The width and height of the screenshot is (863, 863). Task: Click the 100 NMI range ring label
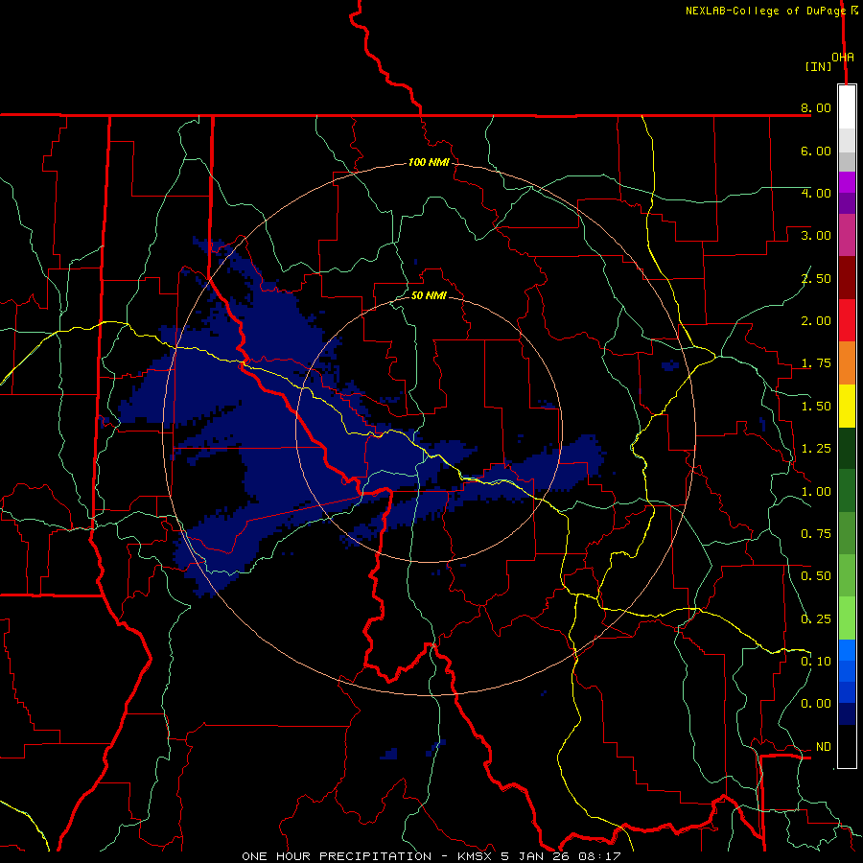(429, 162)
